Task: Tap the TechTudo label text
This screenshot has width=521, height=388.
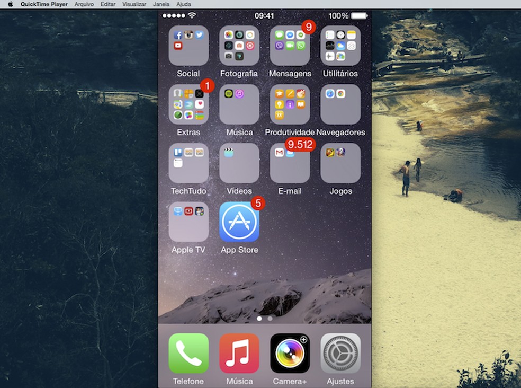Action: (188, 191)
